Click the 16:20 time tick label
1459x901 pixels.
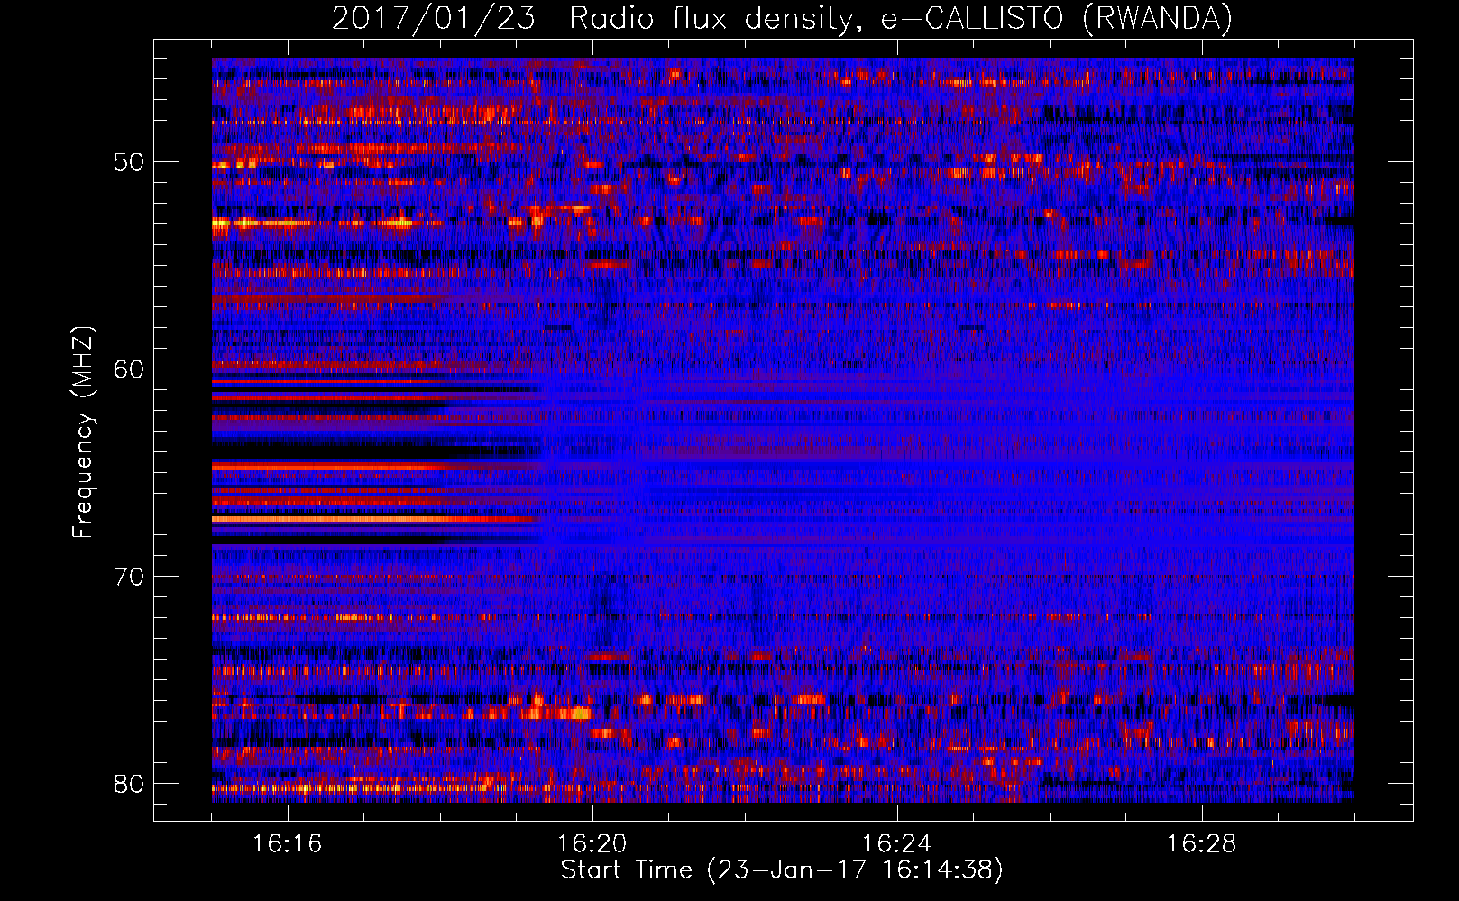click(592, 844)
